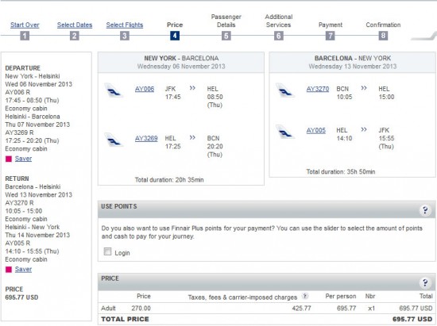This screenshot has width=437, height=326.
Task: Open flight AY006 details link
Action: tap(145, 89)
